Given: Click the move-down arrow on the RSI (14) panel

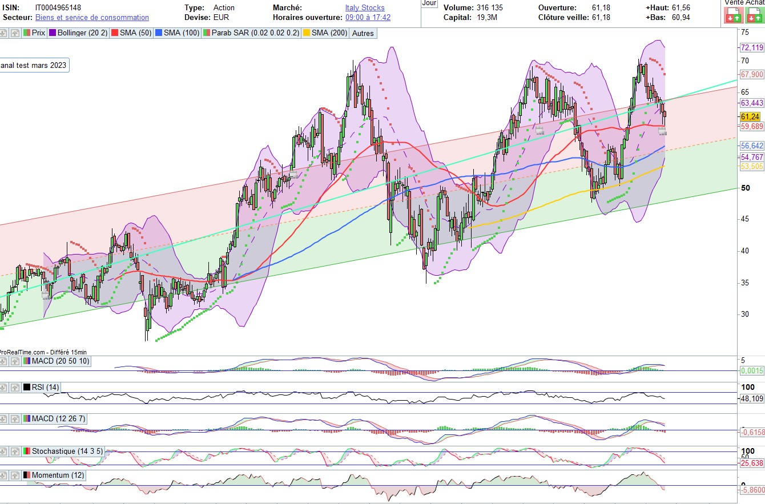Looking at the screenshot, I should [x=4, y=388].
